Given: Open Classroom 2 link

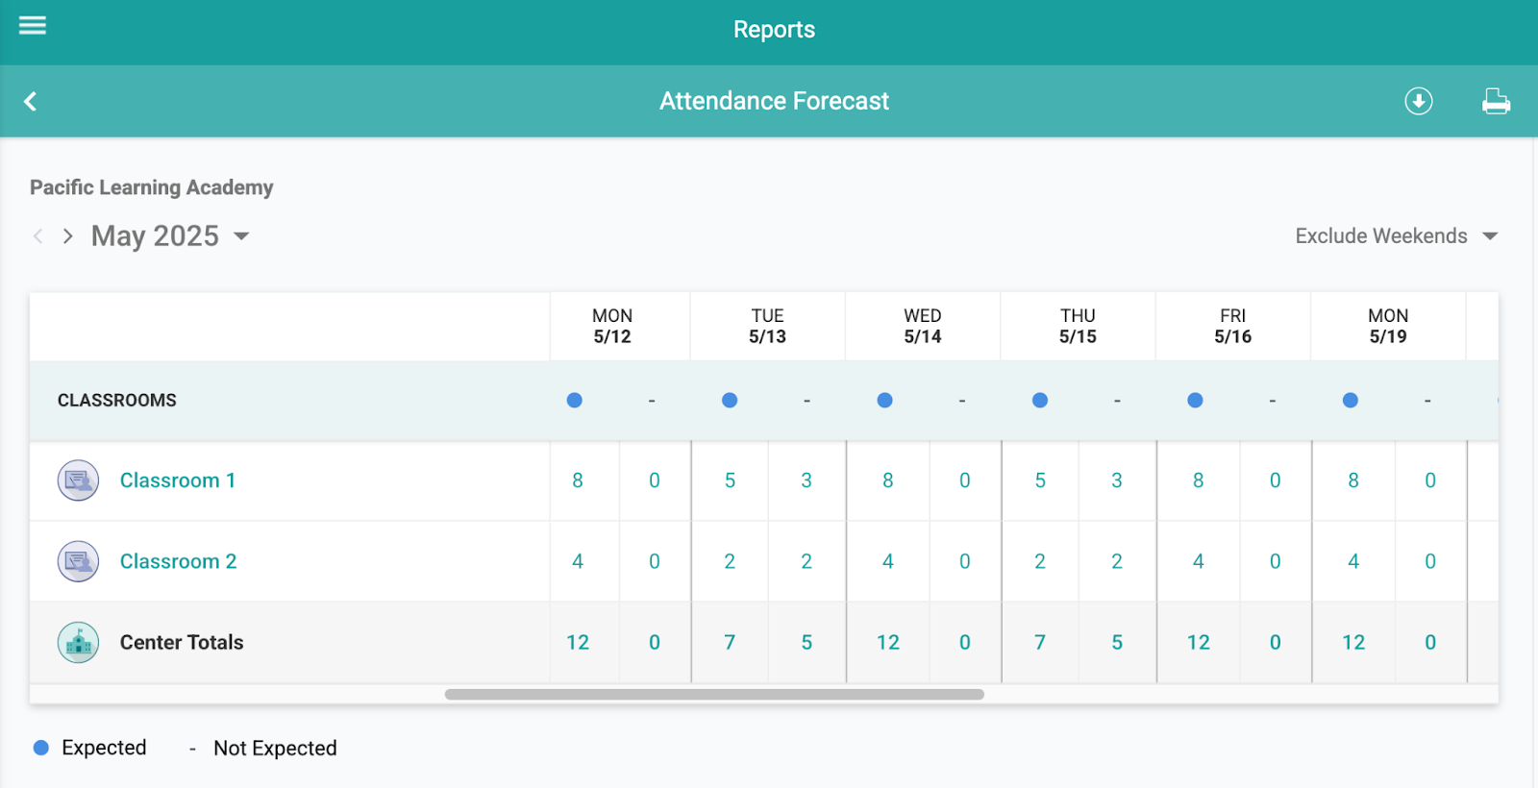Looking at the screenshot, I should point(178,561).
